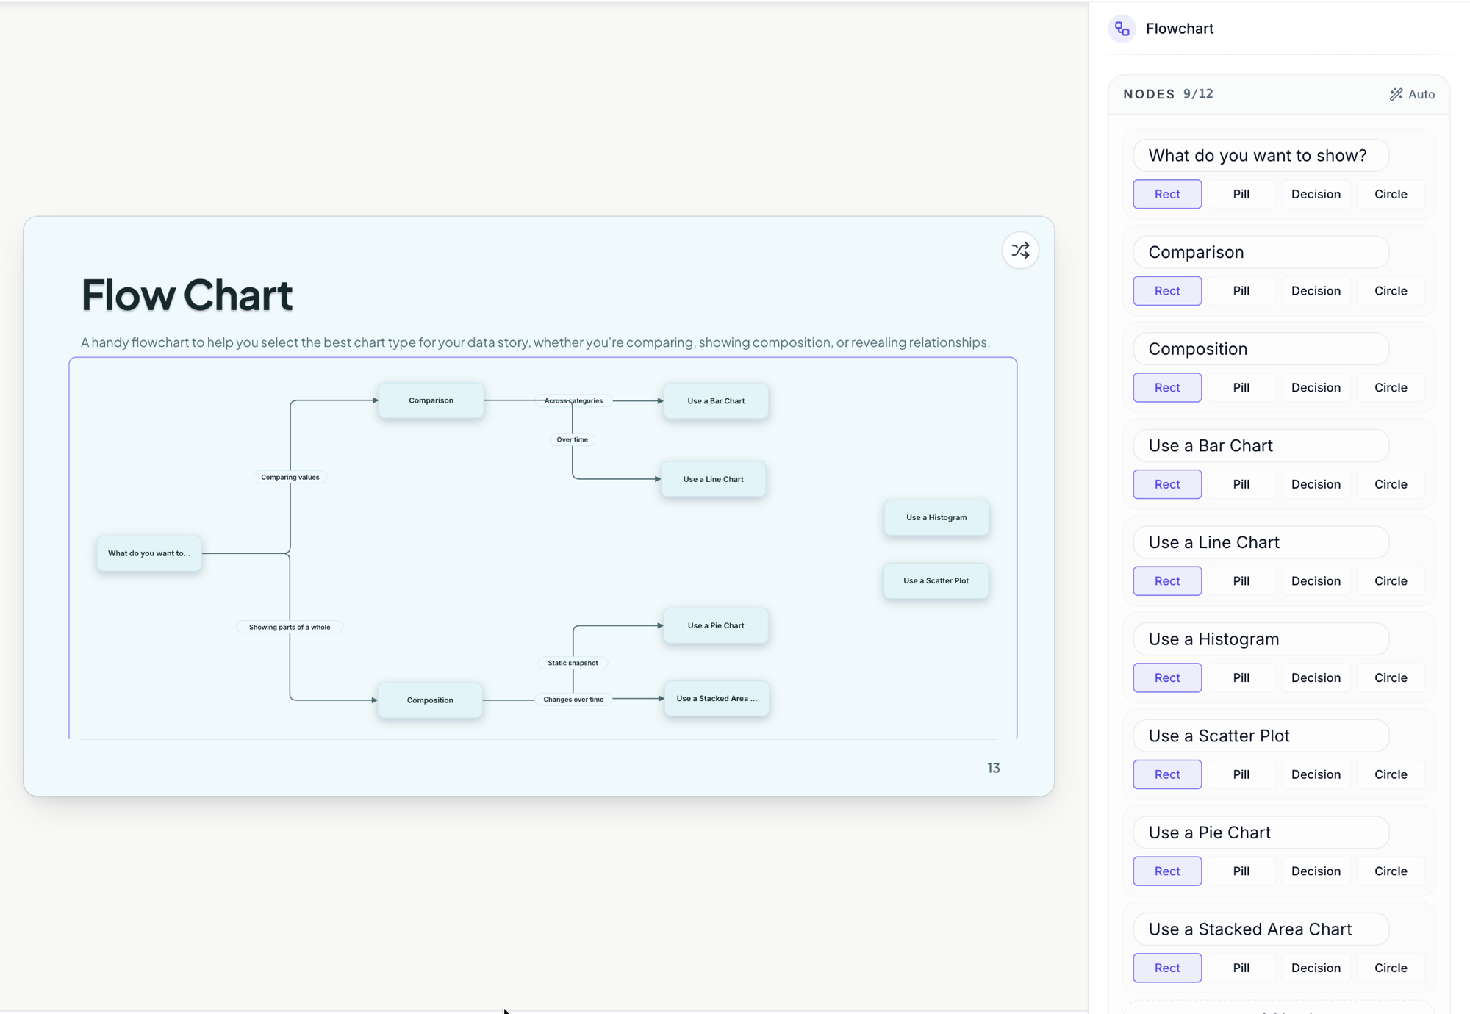Select 'Use a Line Chart' canvas node
1470x1014 pixels.
[x=714, y=479]
